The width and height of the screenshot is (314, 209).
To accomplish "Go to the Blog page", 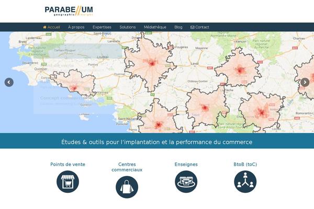I will click(x=178, y=27).
